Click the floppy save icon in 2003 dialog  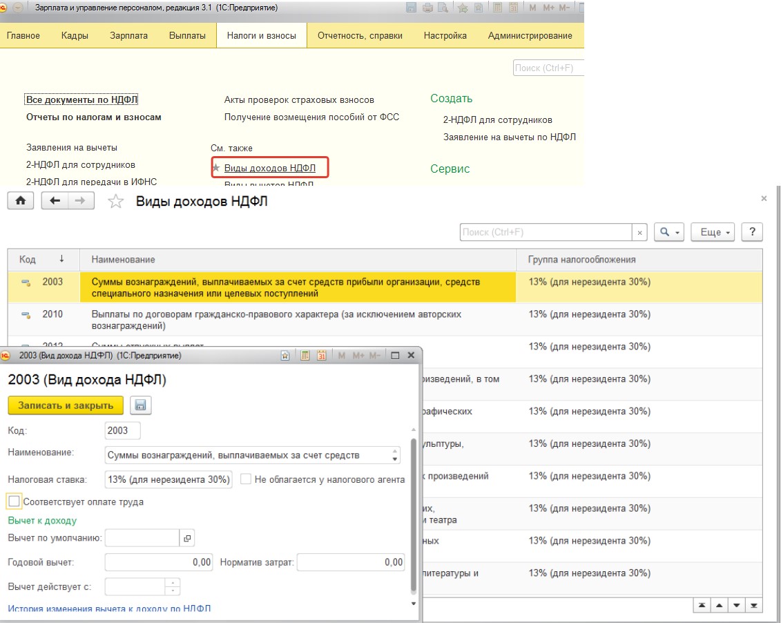tap(140, 405)
